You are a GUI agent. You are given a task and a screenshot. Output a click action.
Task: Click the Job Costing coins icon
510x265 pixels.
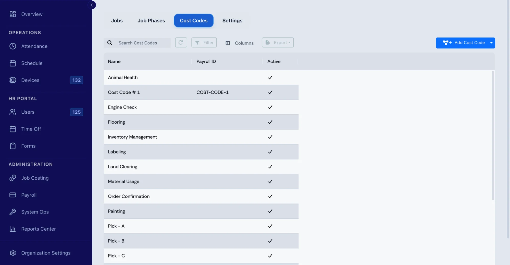point(13,178)
